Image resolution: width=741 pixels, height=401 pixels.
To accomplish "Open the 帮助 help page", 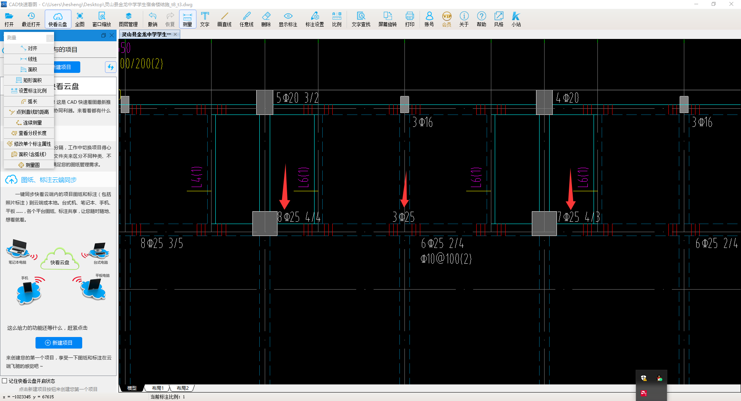I will pos(481,19).
